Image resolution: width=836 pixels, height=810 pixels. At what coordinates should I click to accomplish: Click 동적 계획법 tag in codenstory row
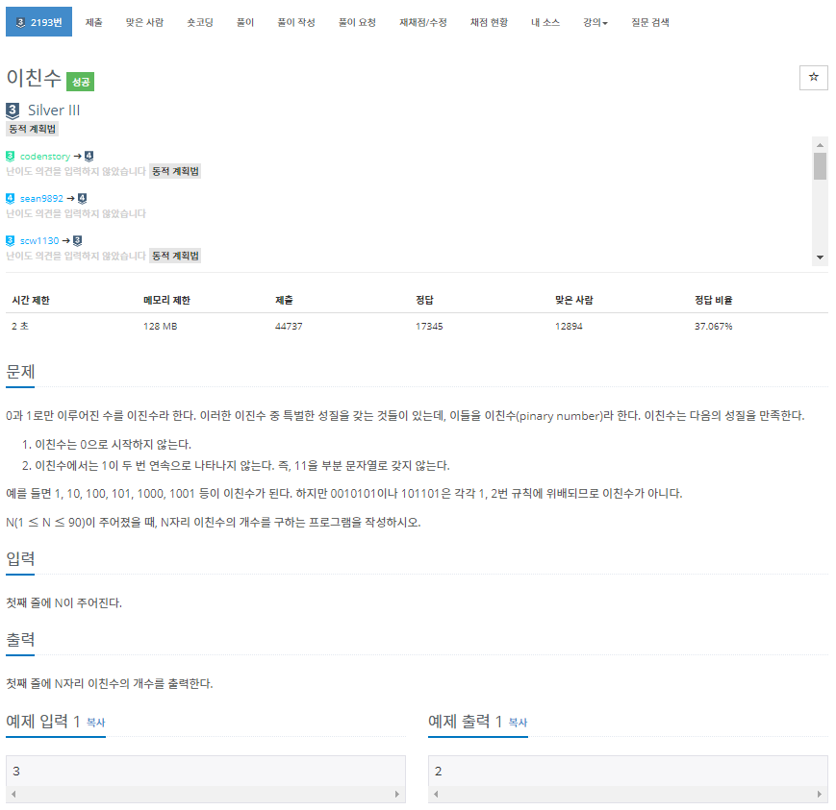click(x=175, y=171)
